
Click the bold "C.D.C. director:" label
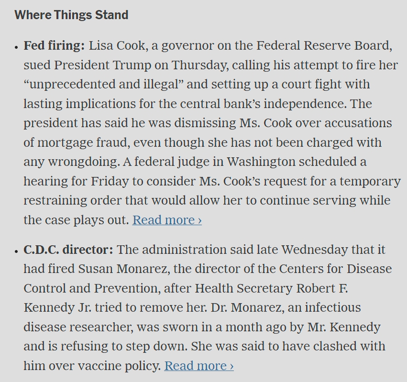pyautogui.click(x=68, y=250)
